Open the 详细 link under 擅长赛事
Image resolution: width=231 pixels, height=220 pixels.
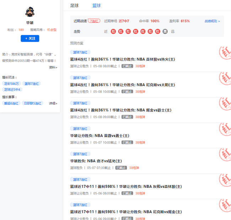click(x=53, y=103)
